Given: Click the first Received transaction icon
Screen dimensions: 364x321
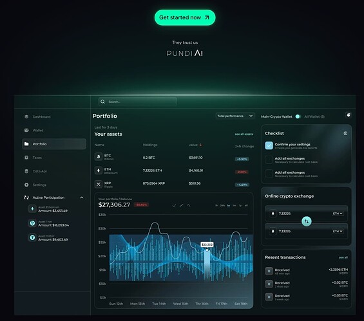Looking at the screenshot, I should pos(269,271).
